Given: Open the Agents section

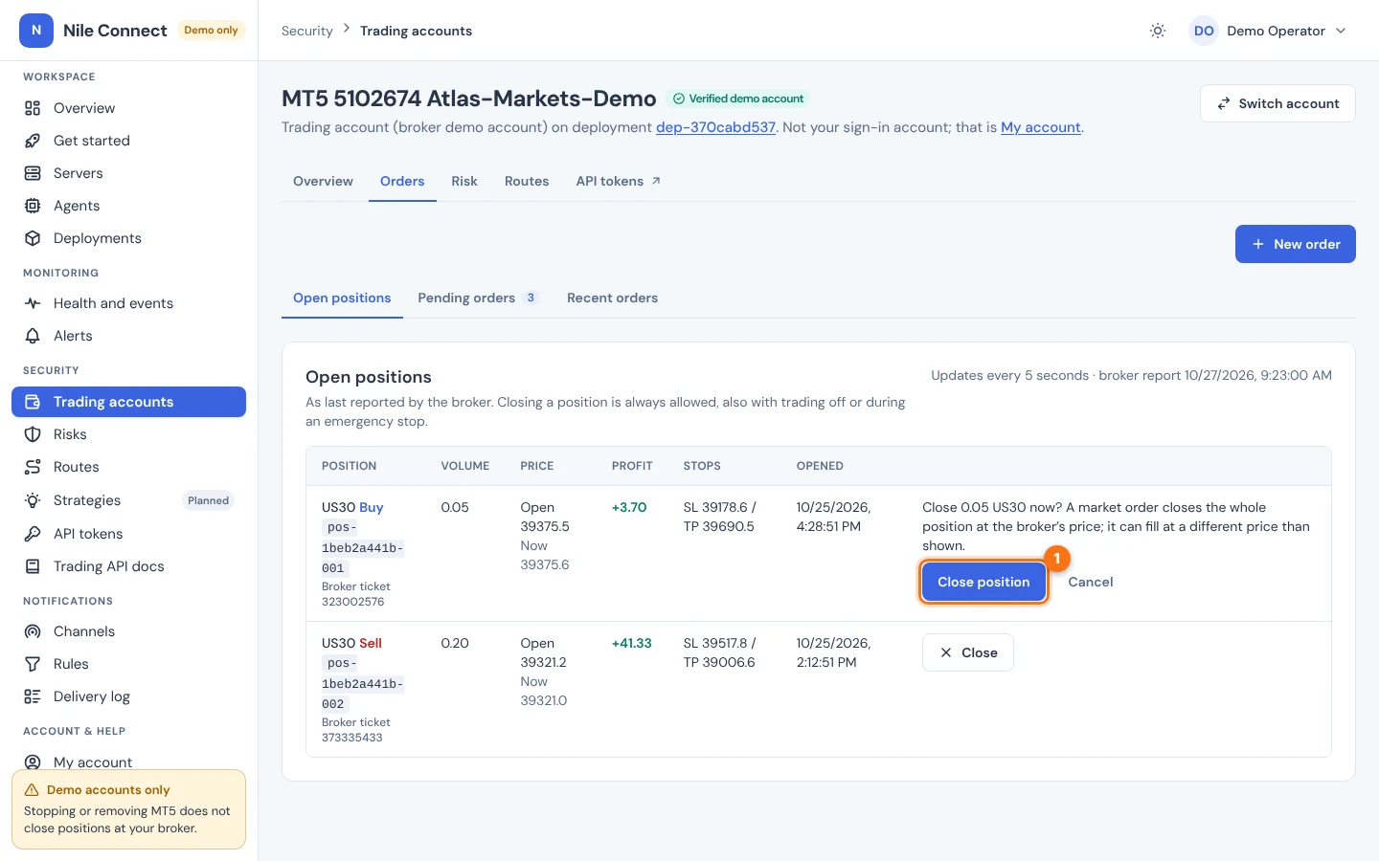Looking at the screenshot, I should click(128, 206).
